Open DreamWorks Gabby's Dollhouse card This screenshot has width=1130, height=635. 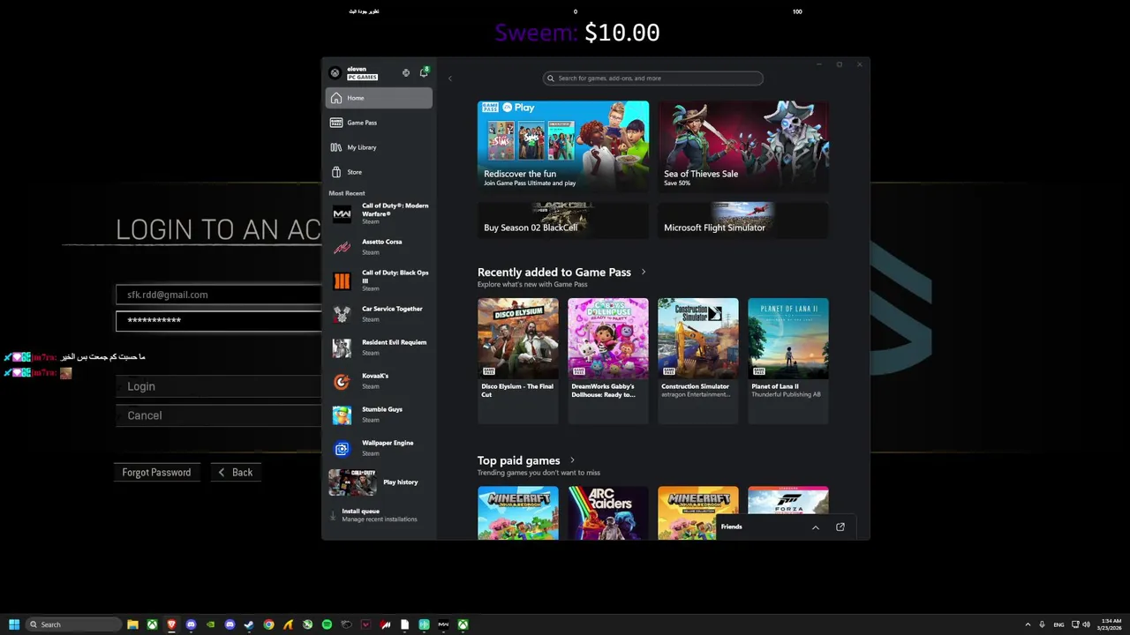click(x=608, y=360)
